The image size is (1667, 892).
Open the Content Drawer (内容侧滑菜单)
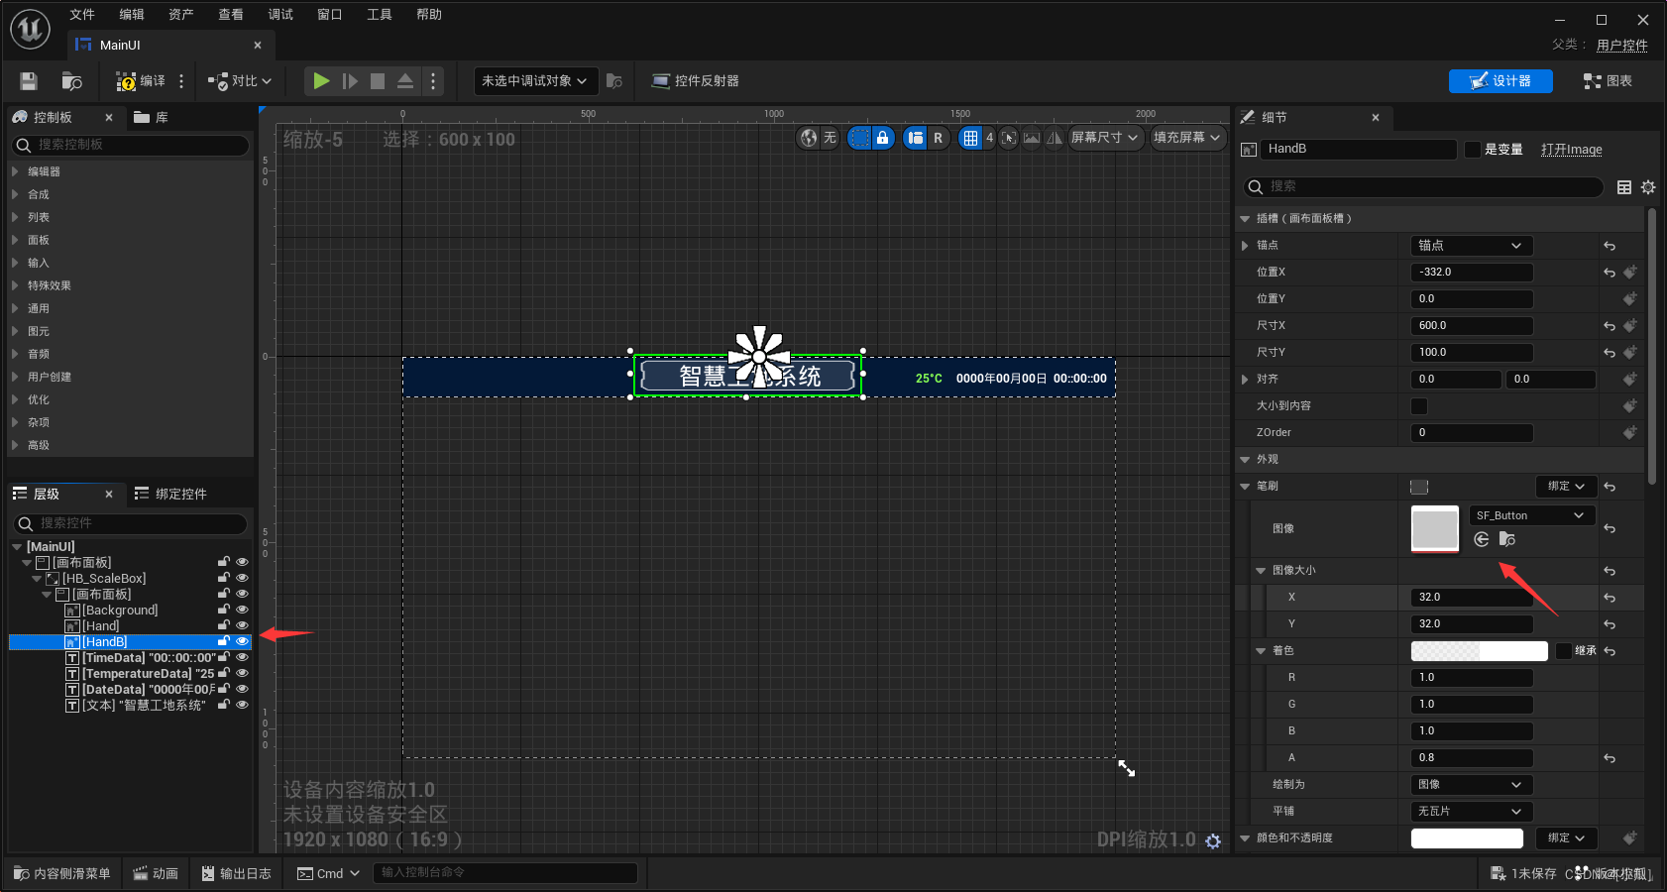(x=62, y=873)
